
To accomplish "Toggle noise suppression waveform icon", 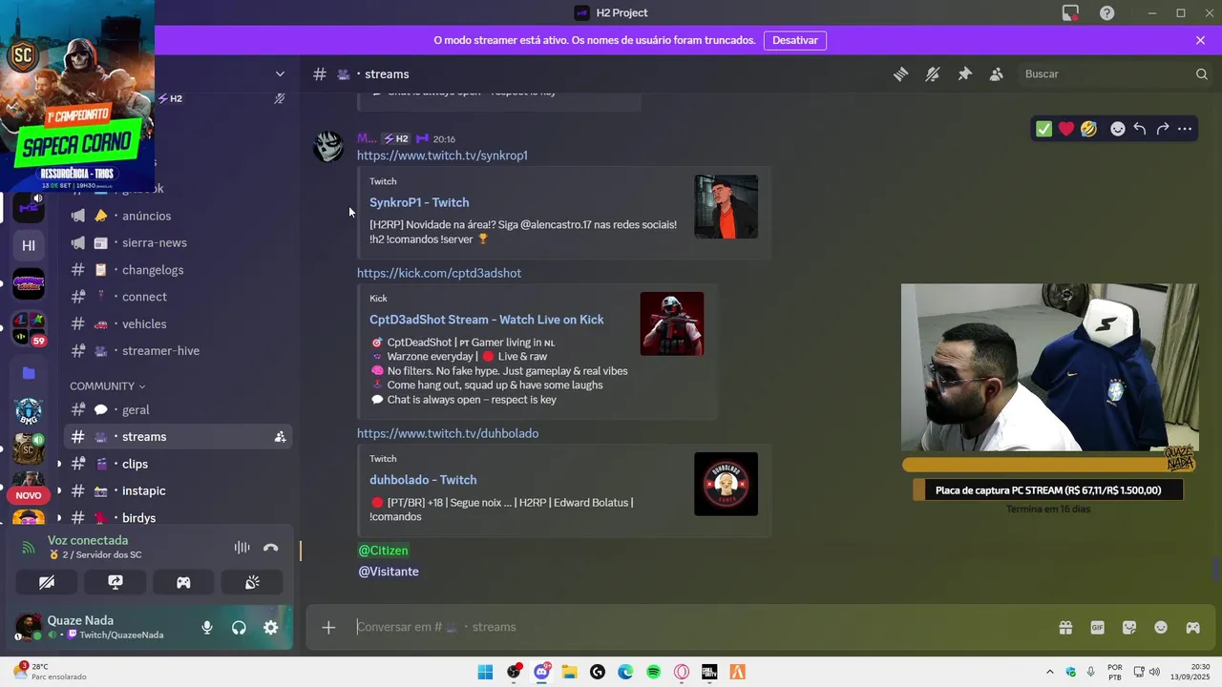I will tap(242, 548).
